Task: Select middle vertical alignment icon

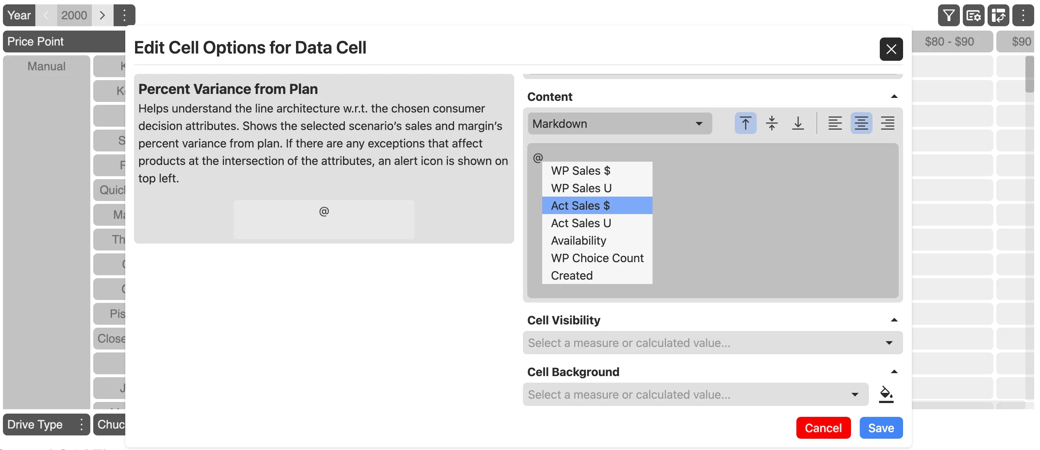Action: pyautogui.click(x=772, y=123)
